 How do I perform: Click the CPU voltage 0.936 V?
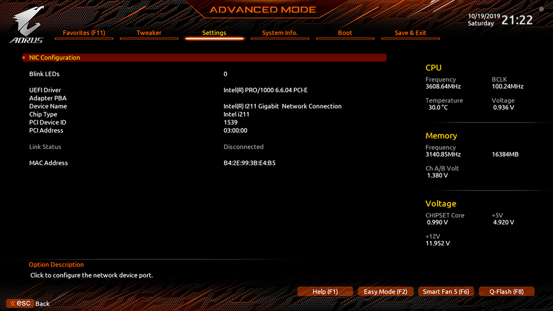click(504, 107)
